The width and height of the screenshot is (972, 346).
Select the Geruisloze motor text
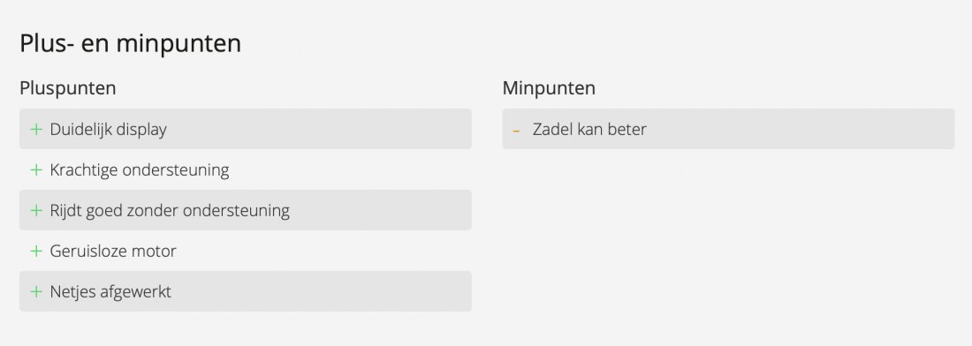tap(113, 251)
